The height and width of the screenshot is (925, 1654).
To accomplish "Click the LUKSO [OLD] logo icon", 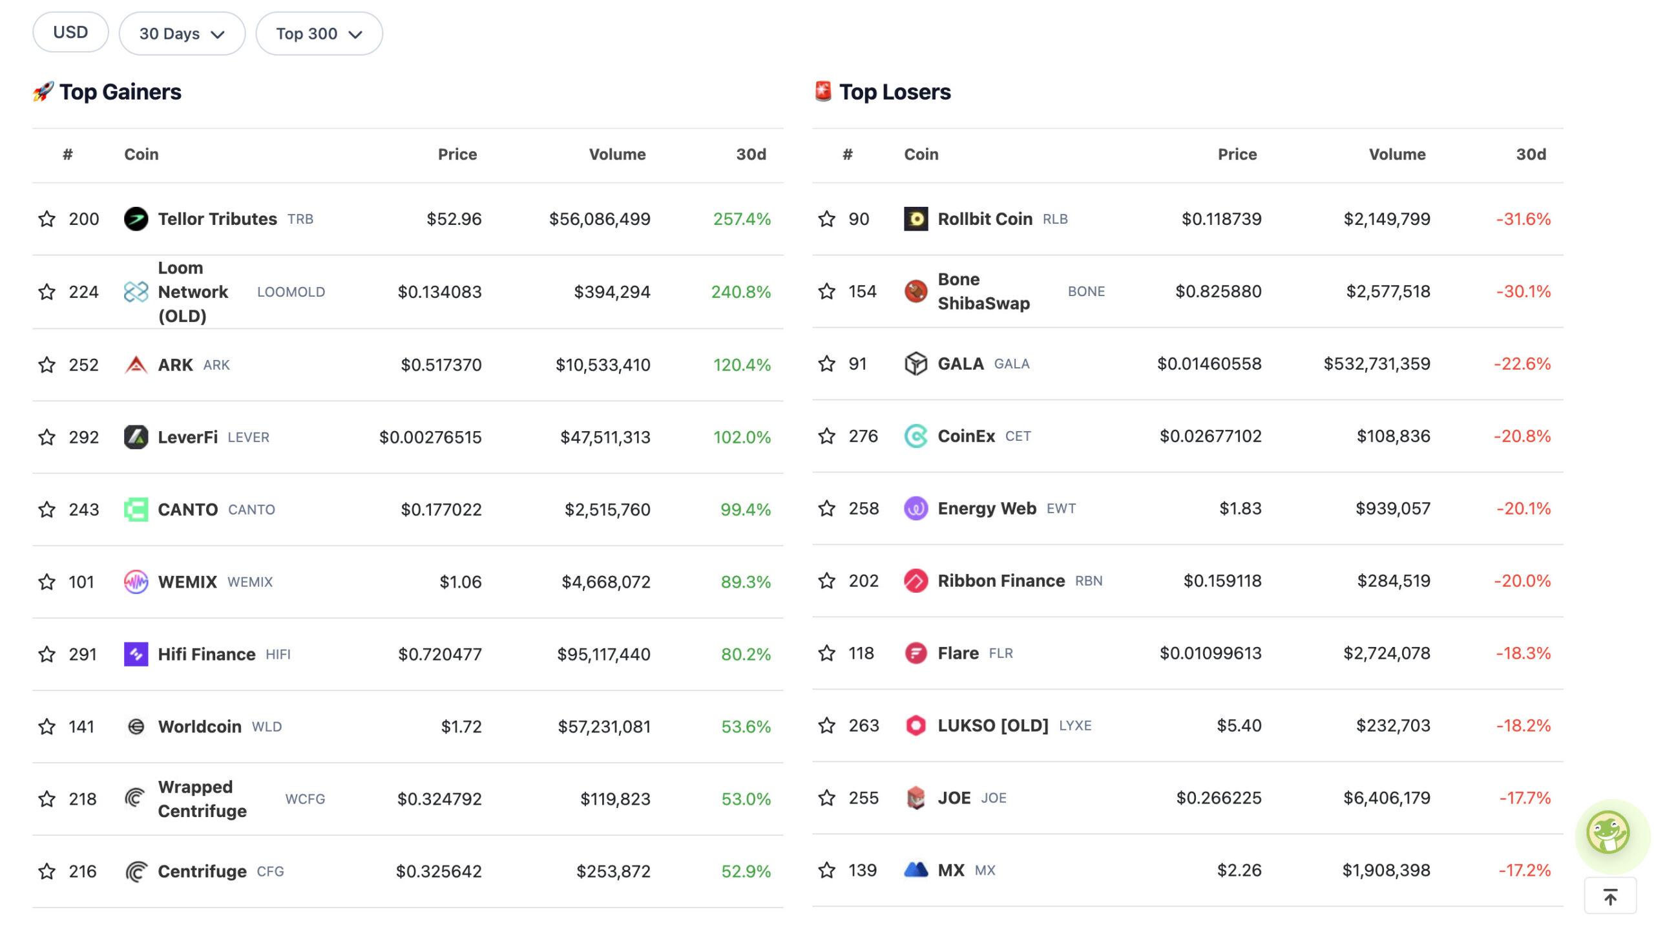I will click(x=916, y=726).
